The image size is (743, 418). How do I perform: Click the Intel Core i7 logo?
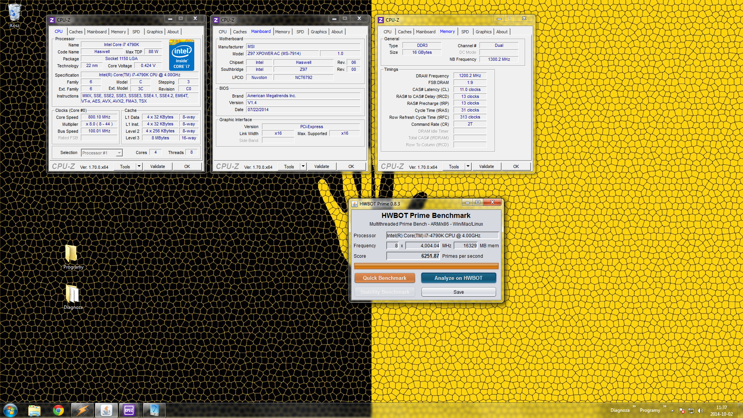[x=181, y=55]
